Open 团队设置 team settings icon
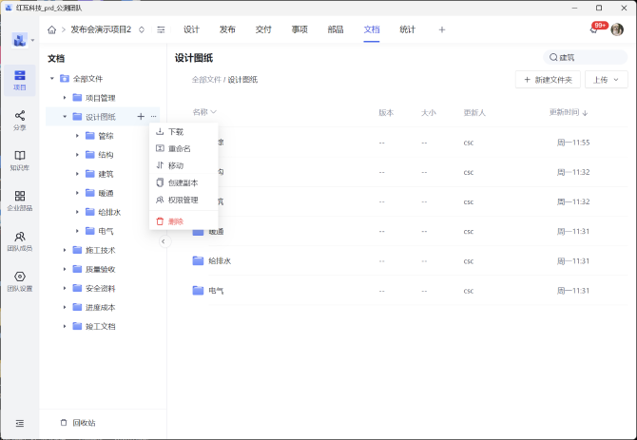This screenshot has width=637, height=440. [20, 280]
